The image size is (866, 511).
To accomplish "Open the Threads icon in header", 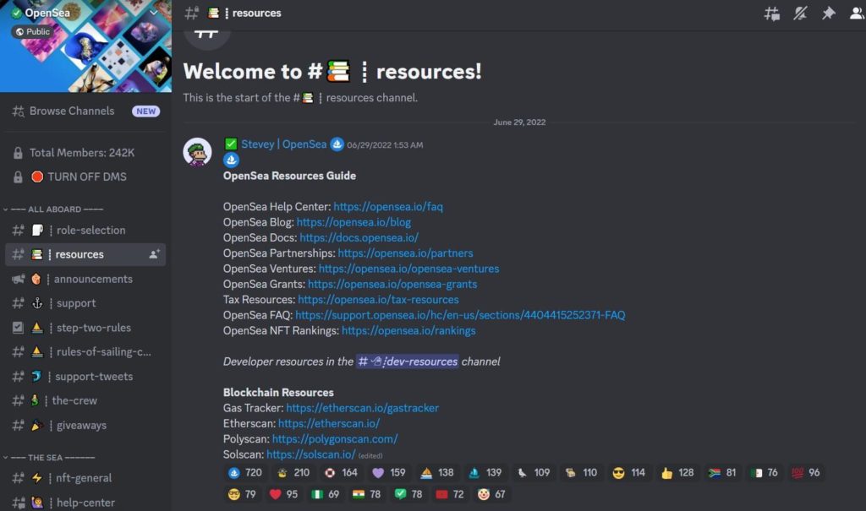I will pos(771,14).
